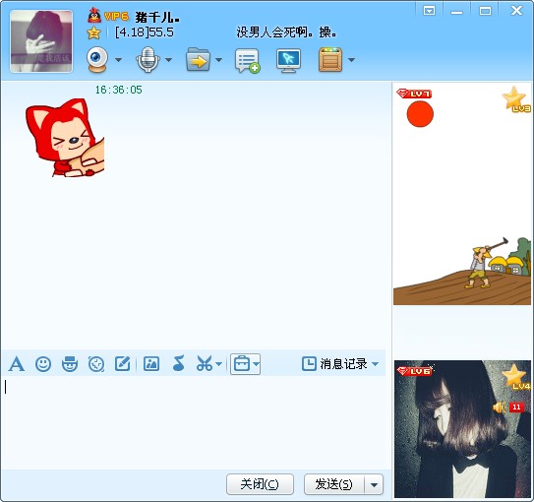Choose an emoticon from smiley icon
The height and width of the screenshot is (502, 534).
coord(43,364)
